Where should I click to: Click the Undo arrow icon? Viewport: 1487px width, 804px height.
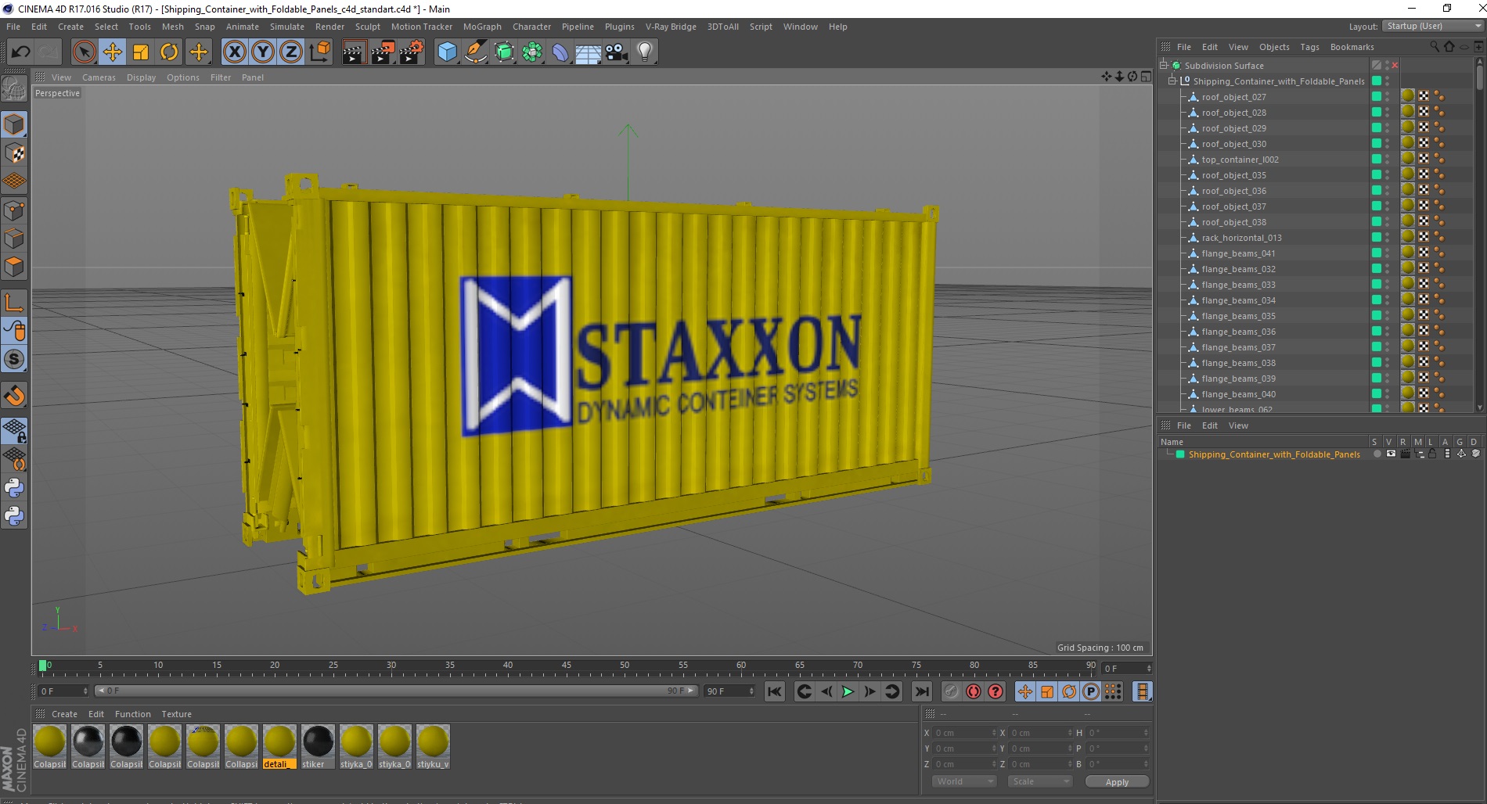click(x=21, y=52)
